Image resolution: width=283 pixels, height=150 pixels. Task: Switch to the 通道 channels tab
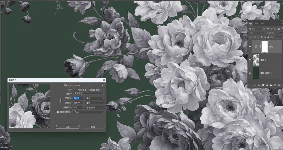[x=257, y=24]
